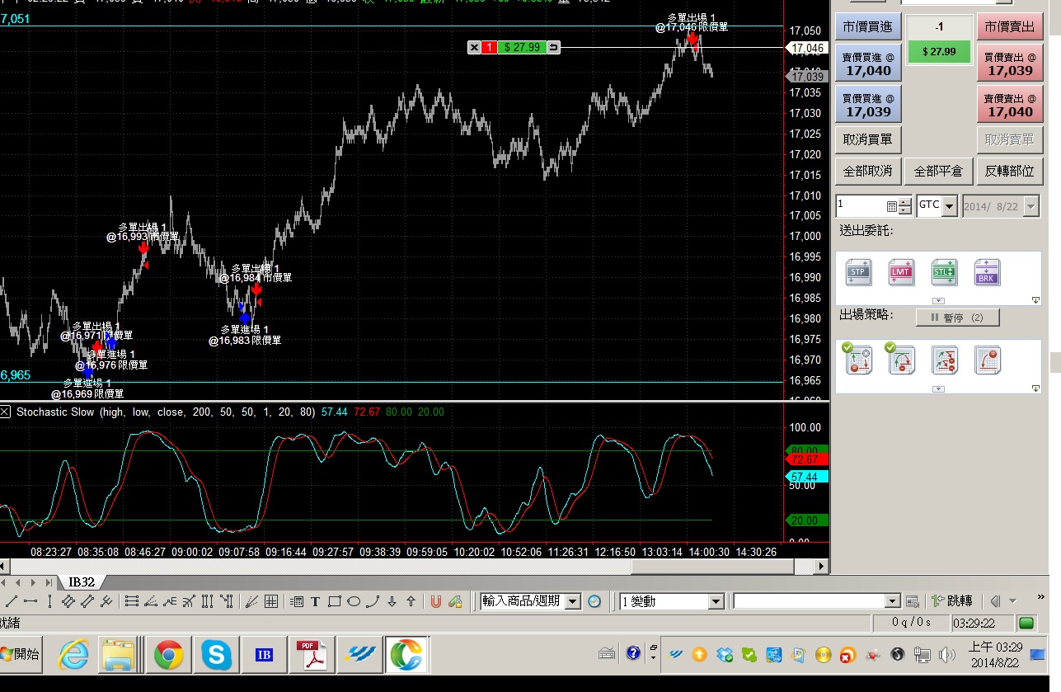Click the clock time icon in toolbar
This screenshot has width=1061, height=692.
[594, 601]
